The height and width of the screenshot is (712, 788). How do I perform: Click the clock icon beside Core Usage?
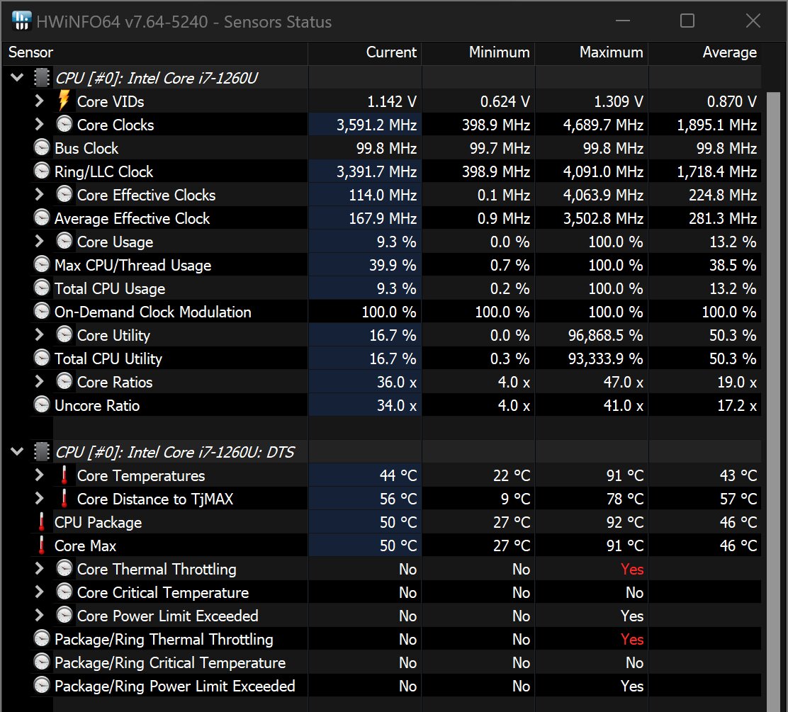tap(64, 241)
